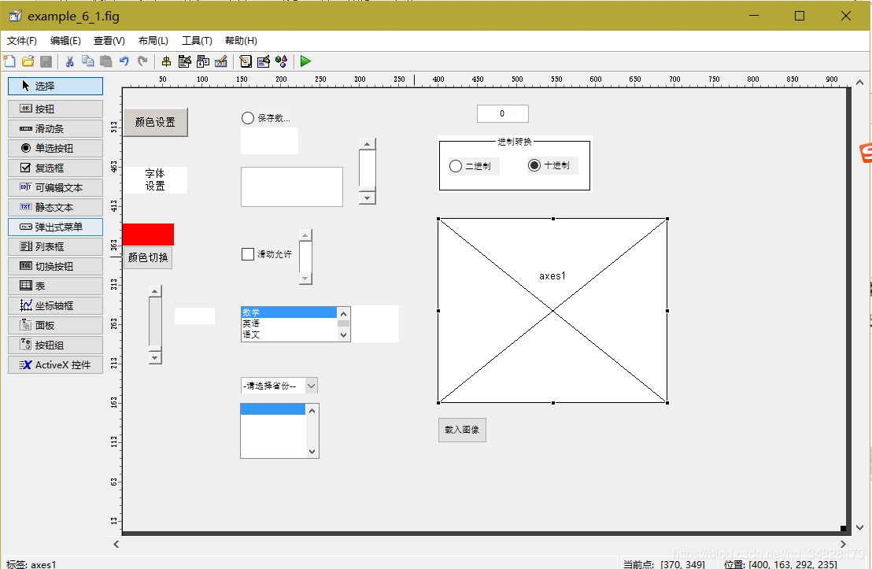Image resolution: width=872 pixels, height=569 pixels.
Task: Select the 坐标轴框 axes component
Action: coord(56,305)
